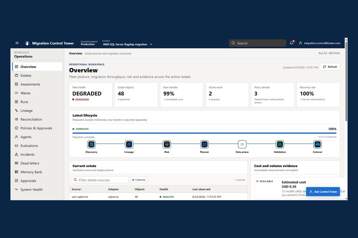This screenshot has width=358, height=238.
Task: Select the Cutover lifecycle milestone icon
Action: [318, 144]
